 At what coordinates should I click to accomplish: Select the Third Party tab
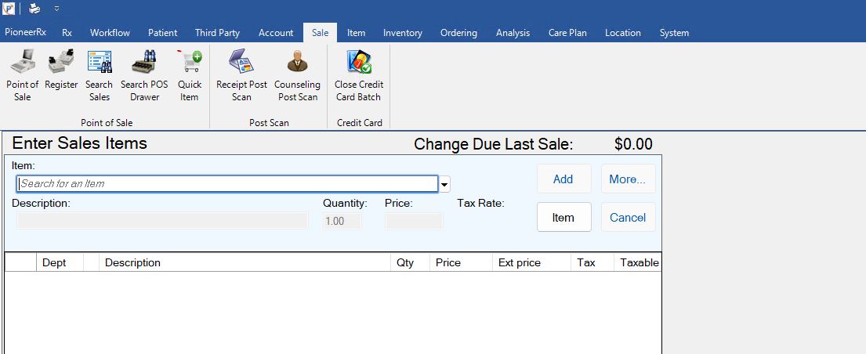217,33
